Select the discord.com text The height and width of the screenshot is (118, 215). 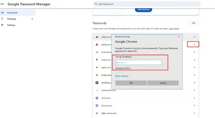tap(107, 106)
